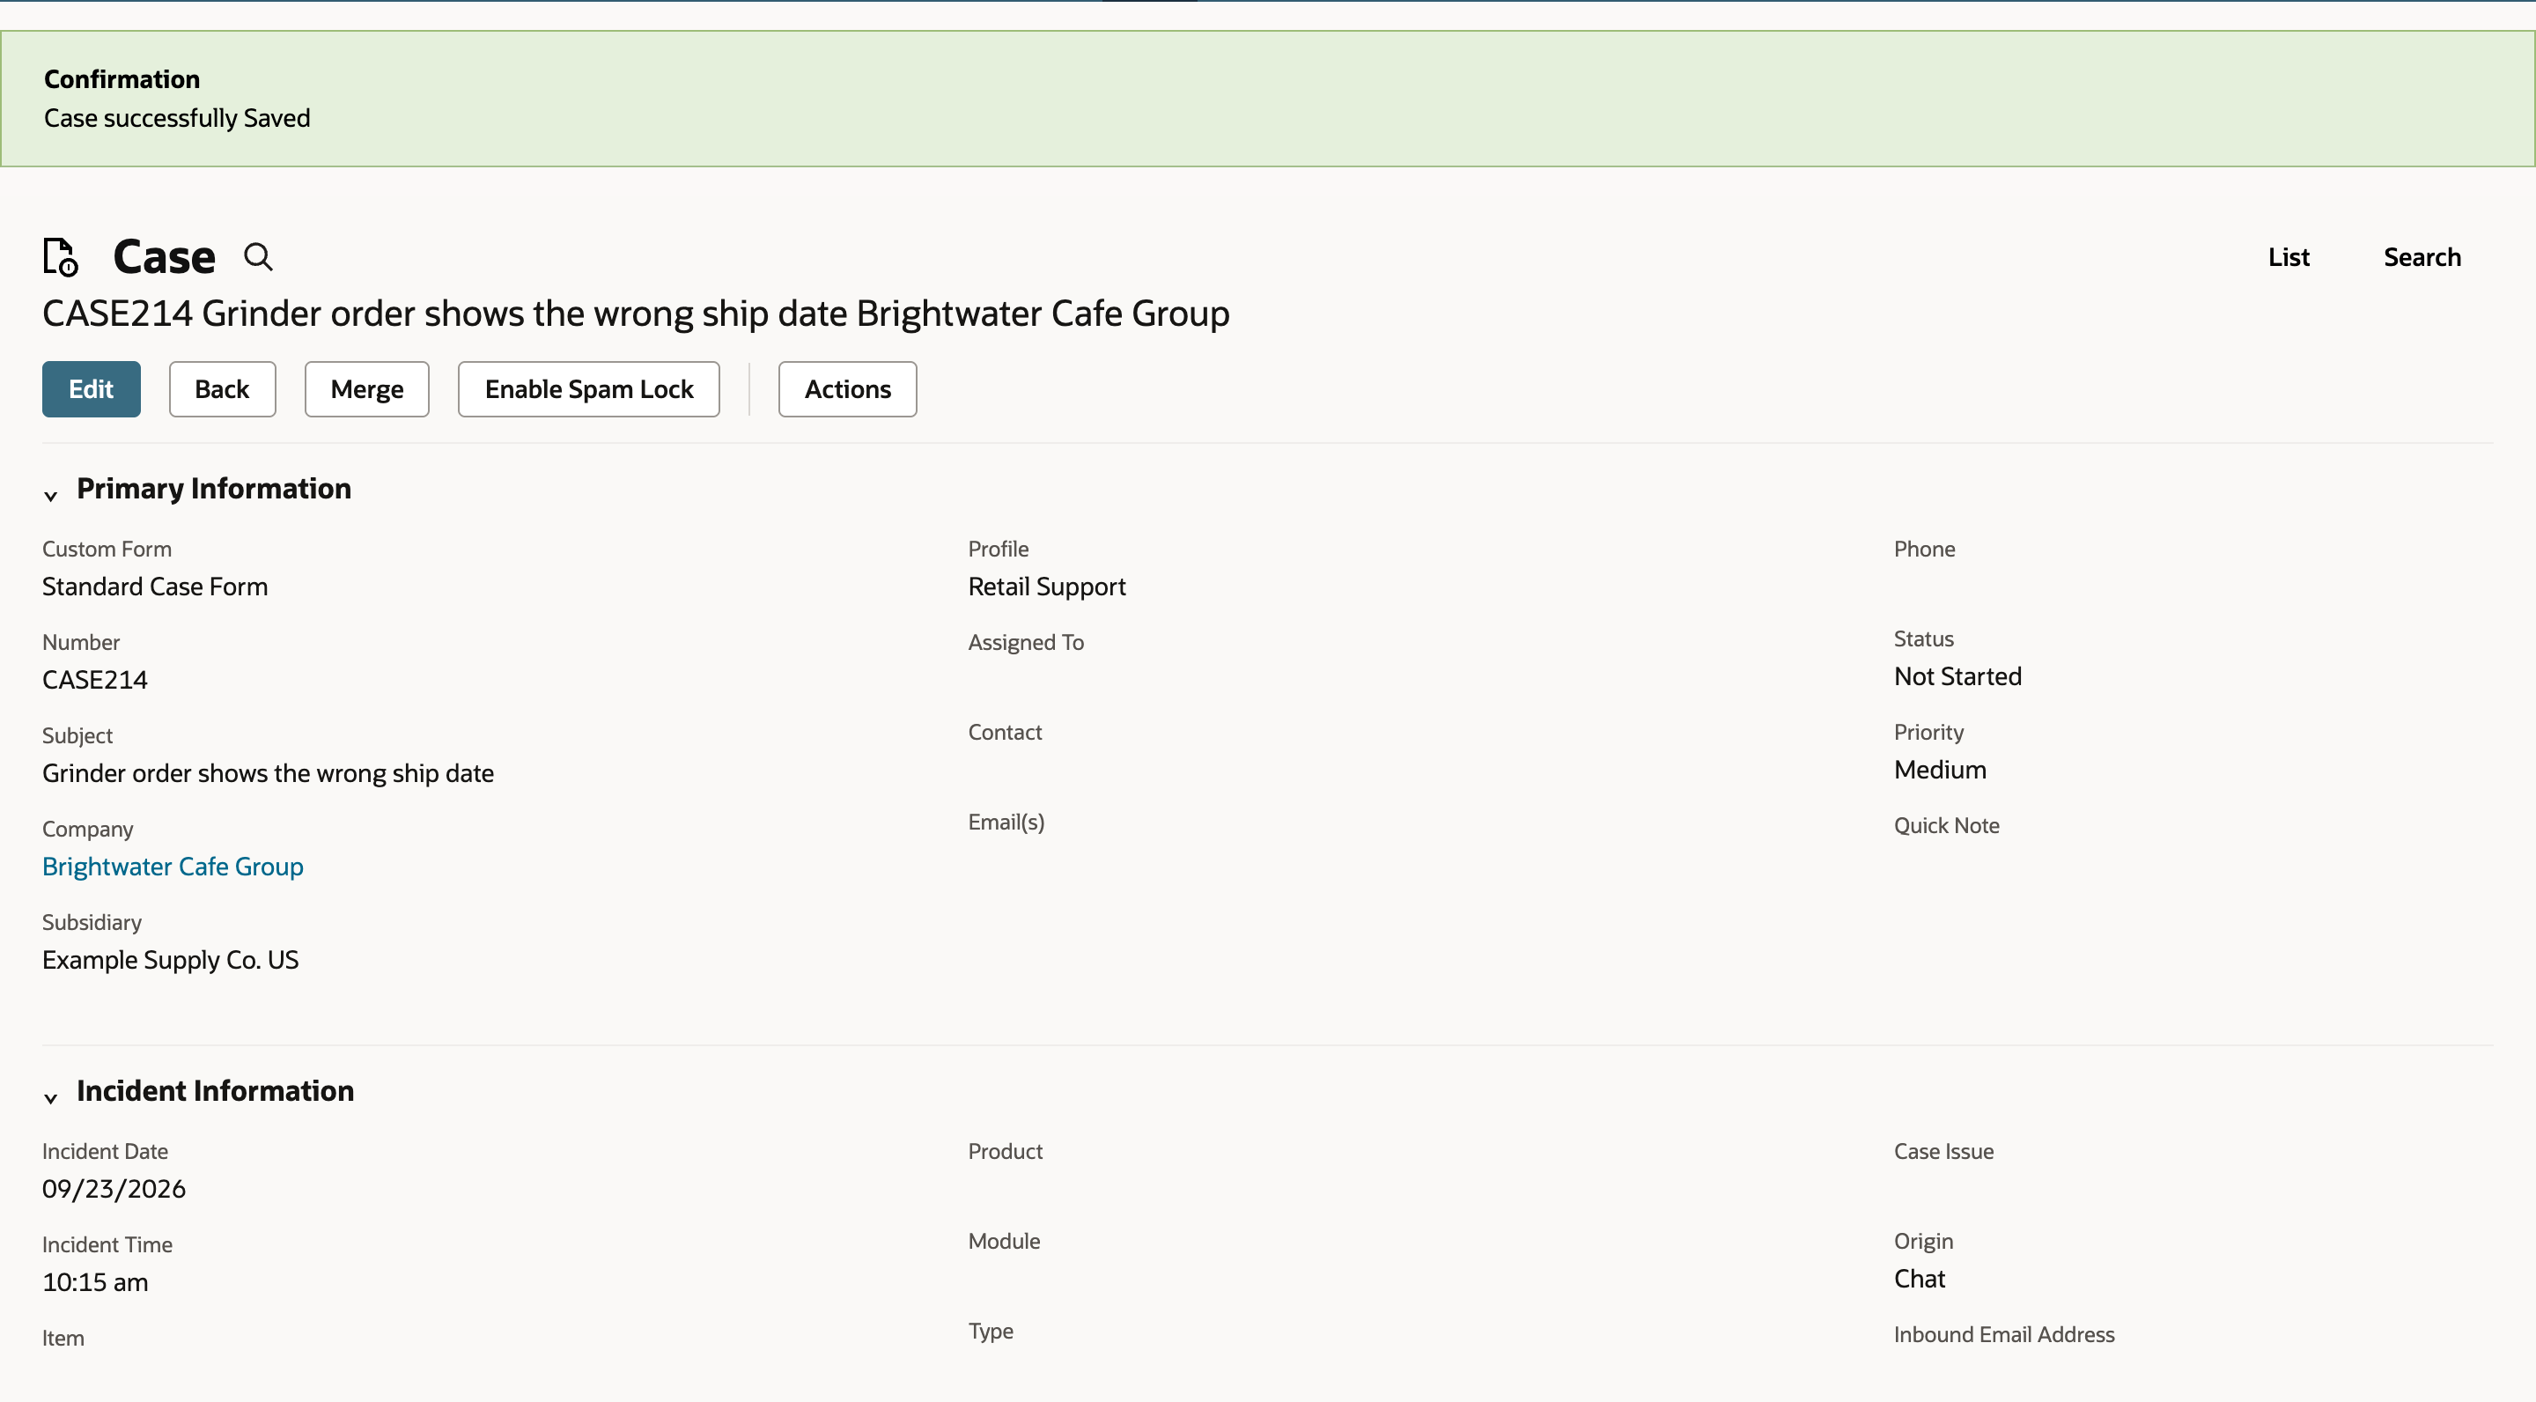
Task: Open the search magnifier next to Case
Action: [258, 257]
